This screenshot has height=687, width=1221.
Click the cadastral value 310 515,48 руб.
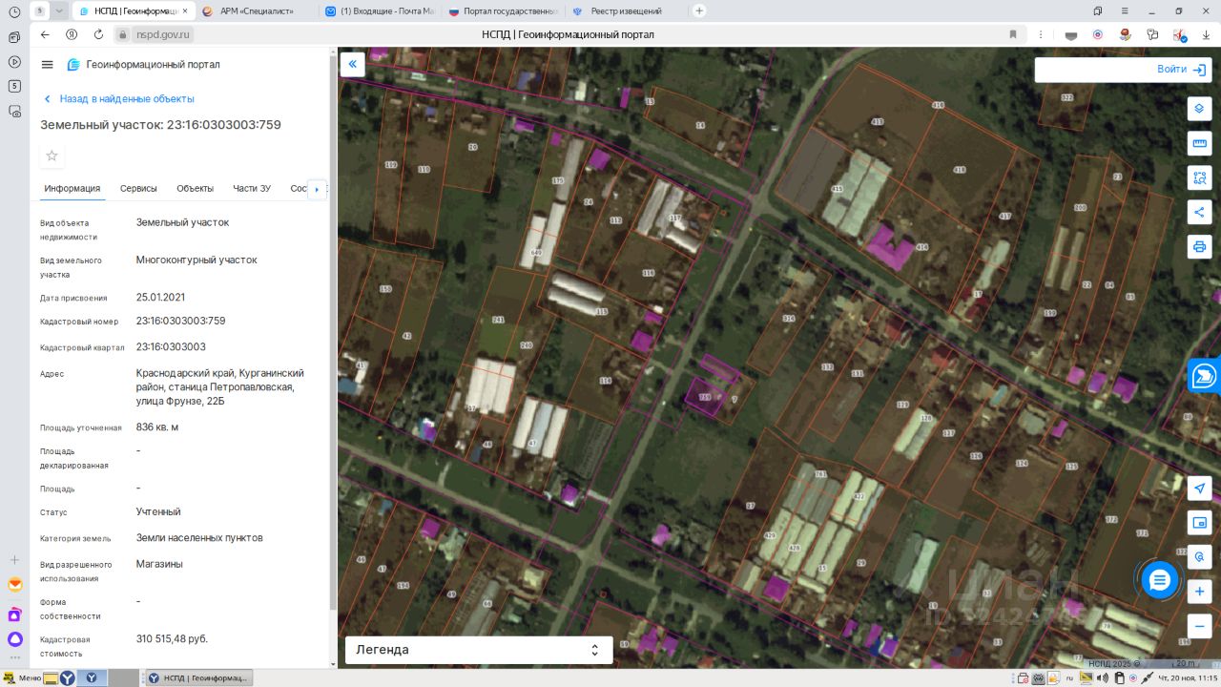172,638
